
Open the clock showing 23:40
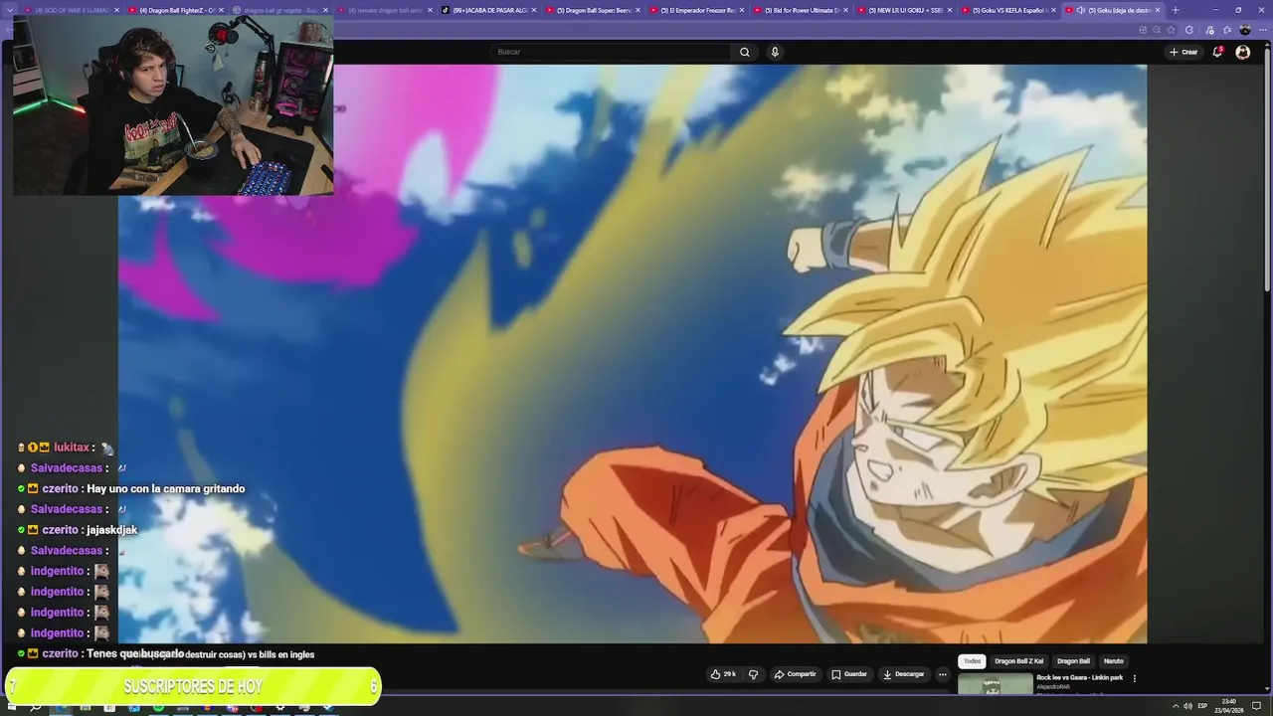[1229, 706]
